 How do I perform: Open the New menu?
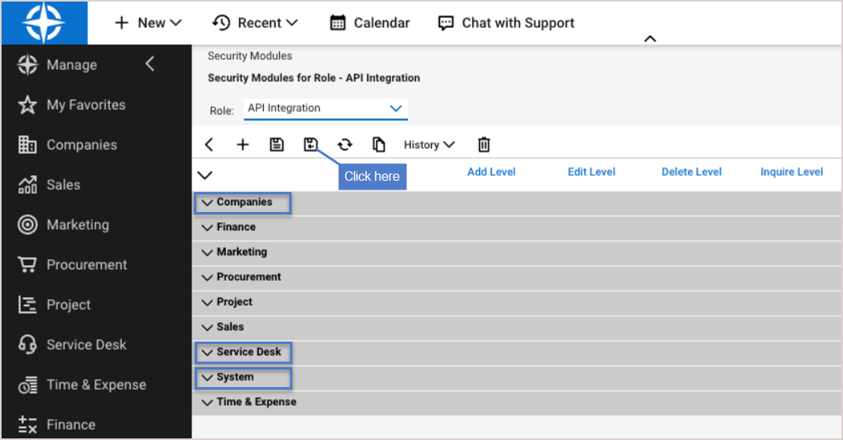click(148, 23)
